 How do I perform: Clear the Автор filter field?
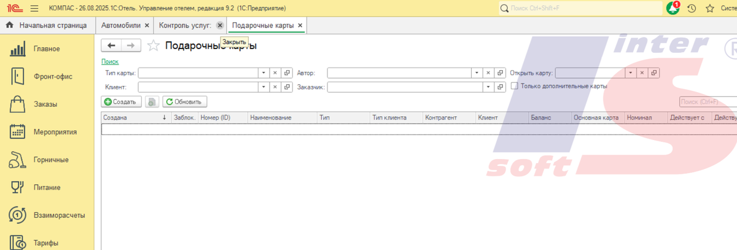click(x=488, y=72)
